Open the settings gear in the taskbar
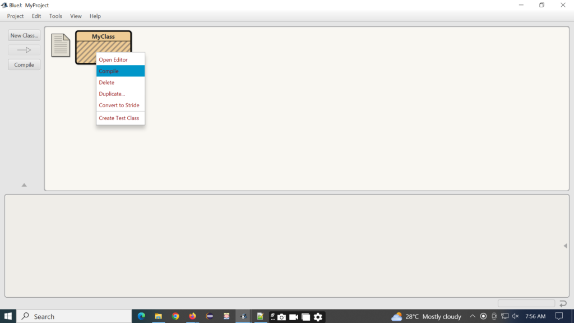This screenshot has height=323, width=574. 318,316
